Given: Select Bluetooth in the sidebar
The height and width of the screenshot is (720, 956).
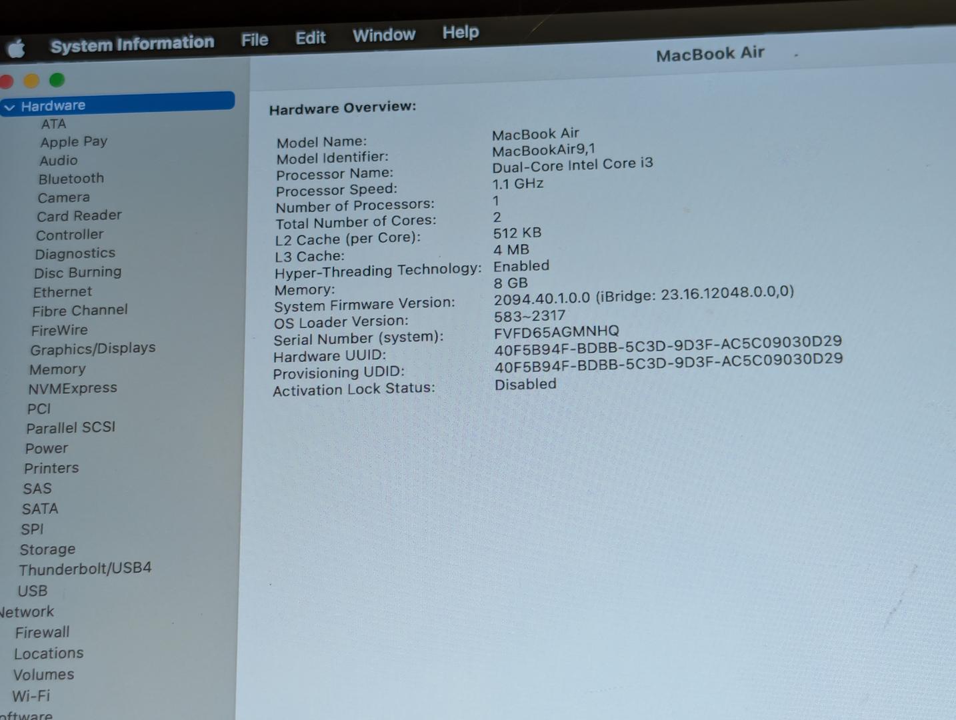Looking at the screenshot, I should 71,179.
